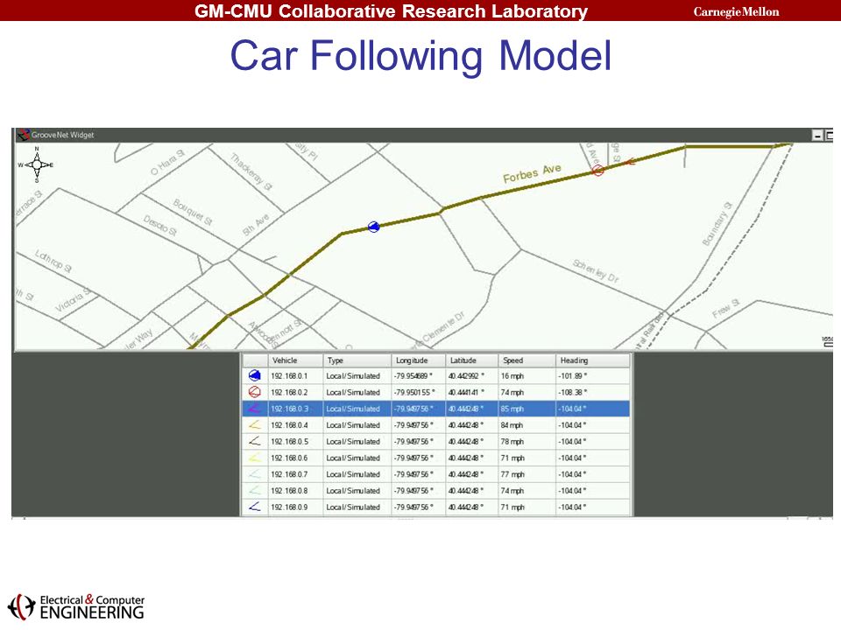
Task: Click the O'Hara St label on map
Action: click(x=168, y=163)
